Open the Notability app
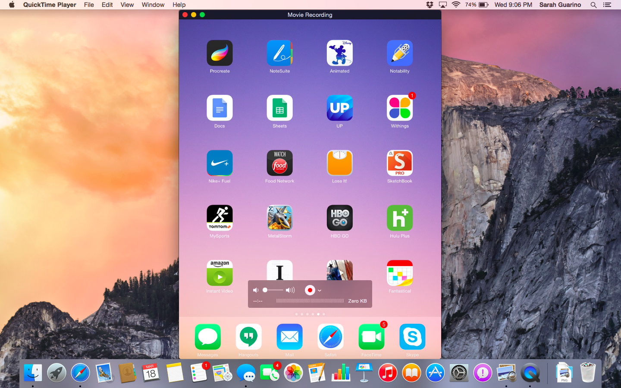Viewport: 621px width, 388px height. coord(400,53)
